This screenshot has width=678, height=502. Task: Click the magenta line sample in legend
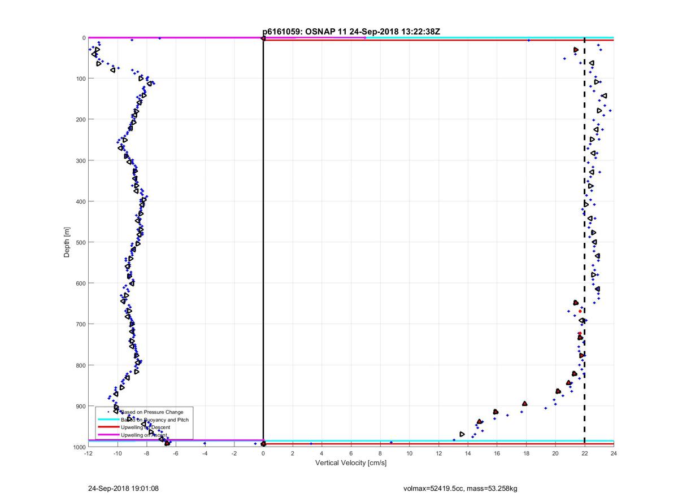pos(108,435)
